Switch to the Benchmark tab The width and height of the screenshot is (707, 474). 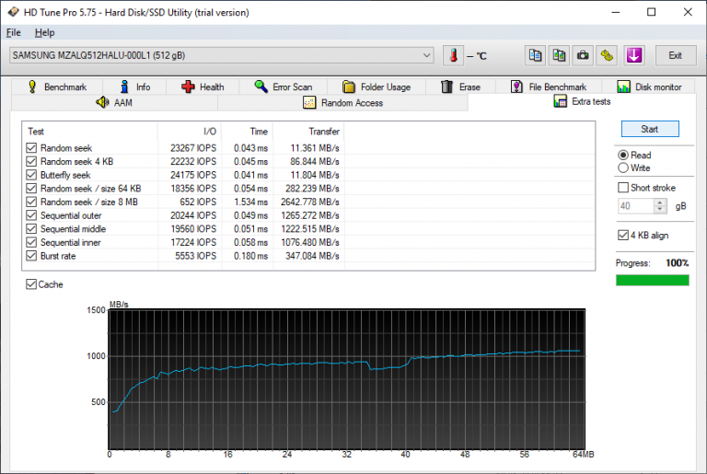pos(56,87)
